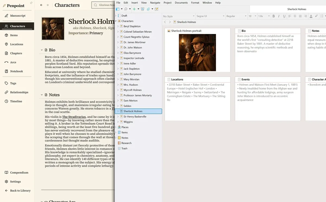Open the font size 10 dropdown
The image size is (326, 202).
tap(252, 16)
